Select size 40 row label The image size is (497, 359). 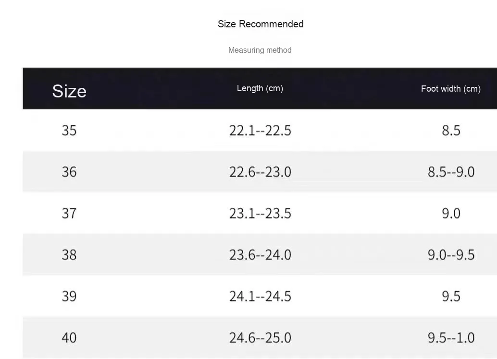coord(69,337)
